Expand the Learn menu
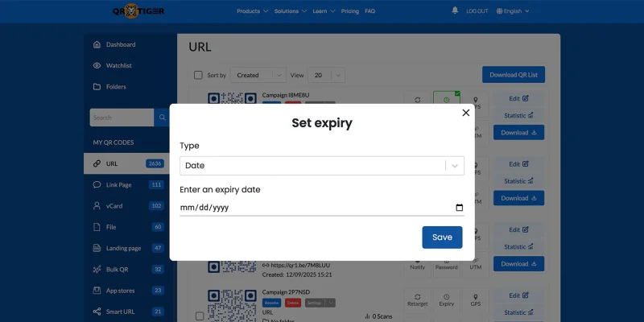 click(324, 11)
